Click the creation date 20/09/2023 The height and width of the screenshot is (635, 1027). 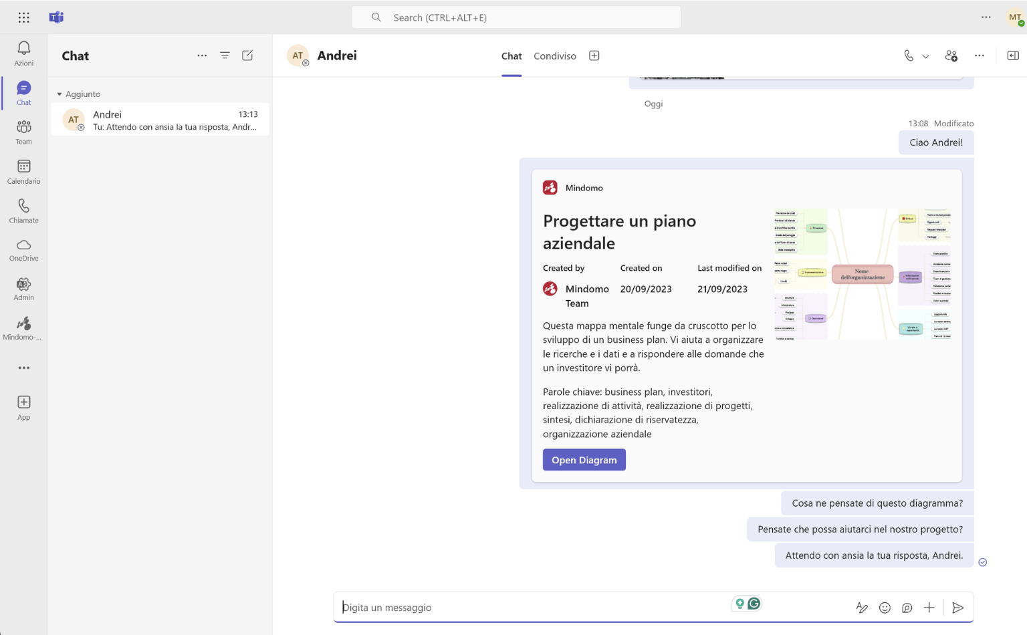click(x=646, y=289)
